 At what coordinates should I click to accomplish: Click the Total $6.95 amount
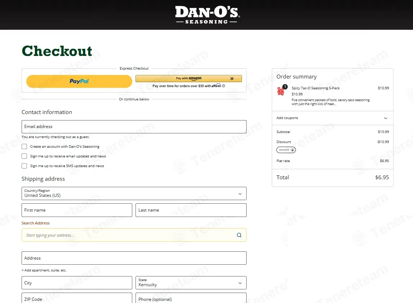click(382, 177)
